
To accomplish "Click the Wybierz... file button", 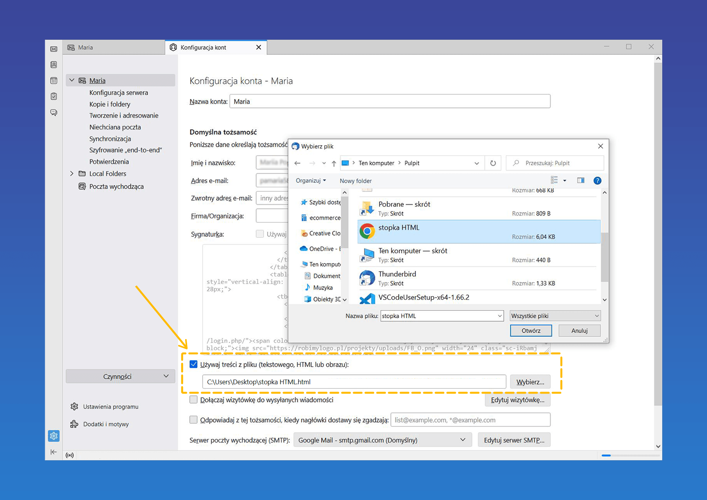I will (530, 382).
